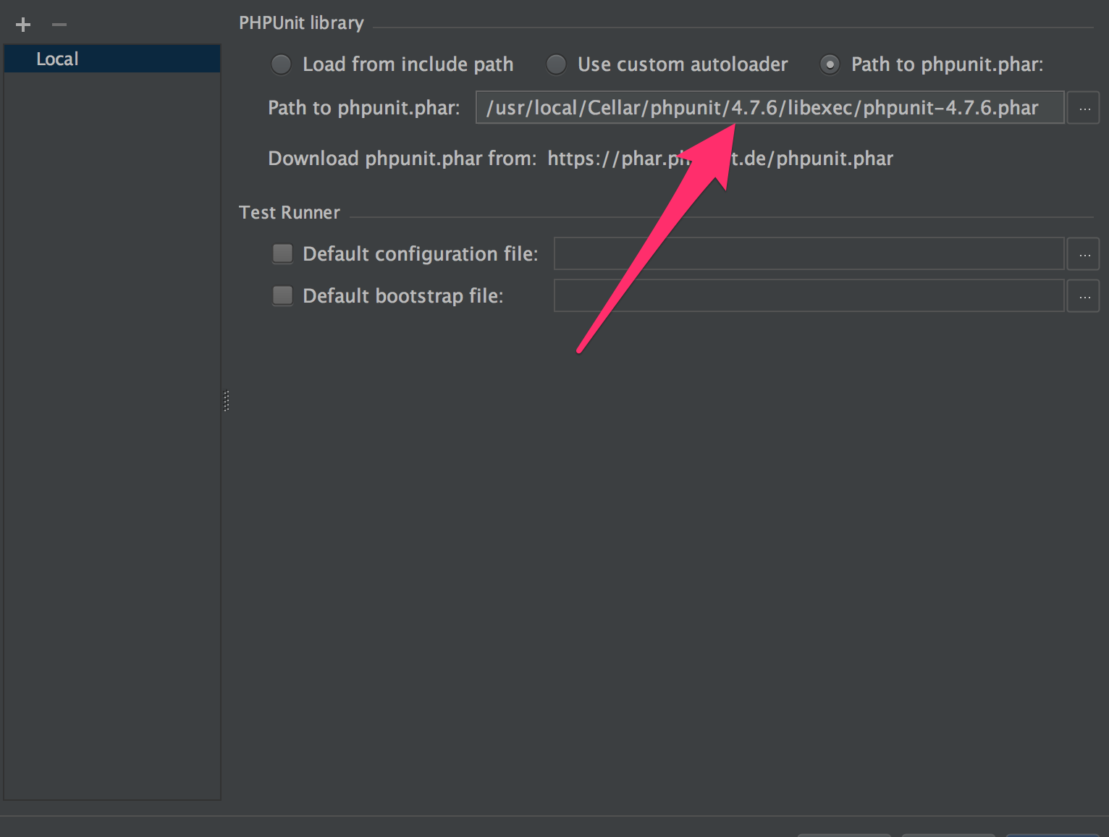This screenshot has width=1109, height=837.
Task: Select the Local configuration entry
Action: pos(112,59)
